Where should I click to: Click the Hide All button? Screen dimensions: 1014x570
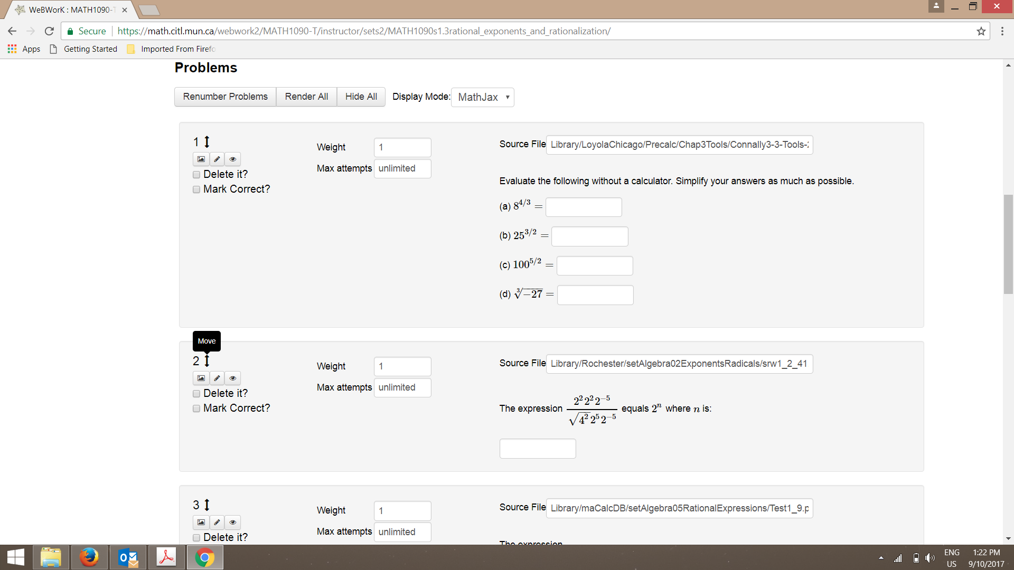click(361, 97)
